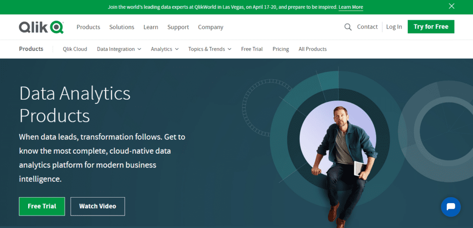Dismiss the green announcement banner

(x=451, y=6)
